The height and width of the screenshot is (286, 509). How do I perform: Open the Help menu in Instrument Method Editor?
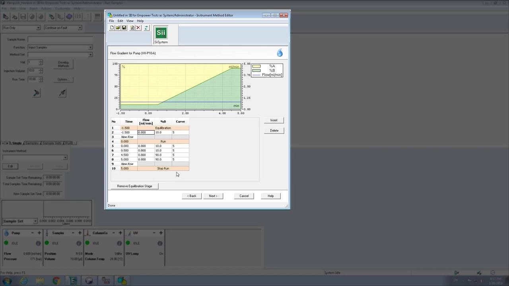coord(140,21)
